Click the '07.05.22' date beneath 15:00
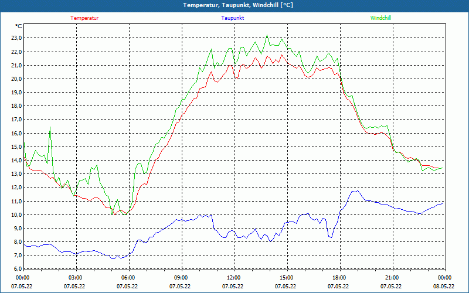The width and height of the screenshot is (469, 293). (x=286, y=287)
